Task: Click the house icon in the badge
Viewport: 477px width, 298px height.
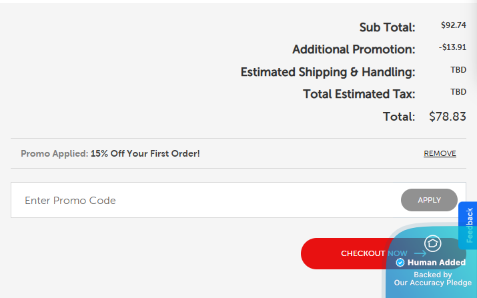Action: (x=432, y=244)
